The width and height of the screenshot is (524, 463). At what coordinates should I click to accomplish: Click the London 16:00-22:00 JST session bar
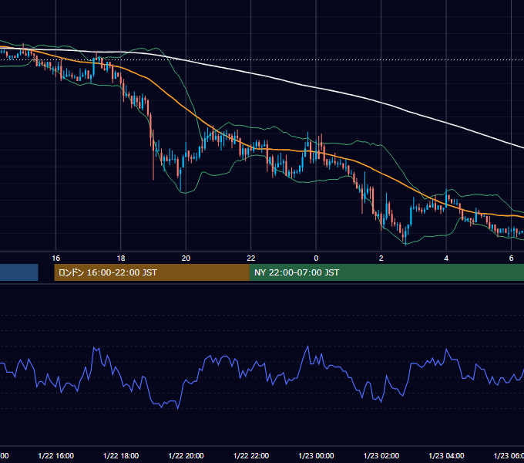pos(152,272)
